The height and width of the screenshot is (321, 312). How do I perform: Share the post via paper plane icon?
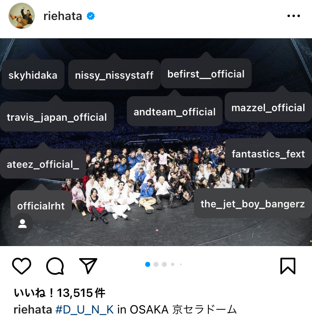(x=88, y=266)
